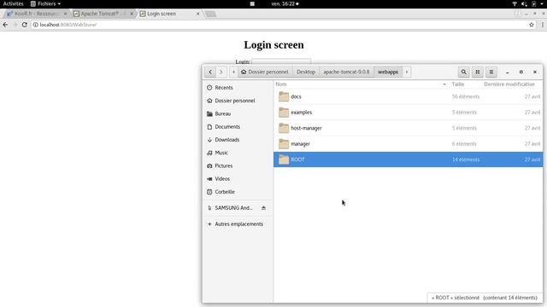This screenshot has width=547, height=307.
Task: Open file manager hamburger options menu
Action: point(491,72)
